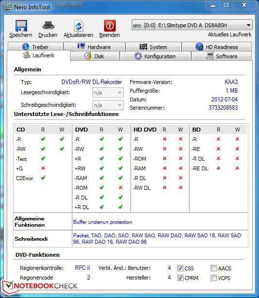The width and height of the screenshot is (259, 298).
Task: Click the Drucken printer icon
Action: click(x=48, y=26)
